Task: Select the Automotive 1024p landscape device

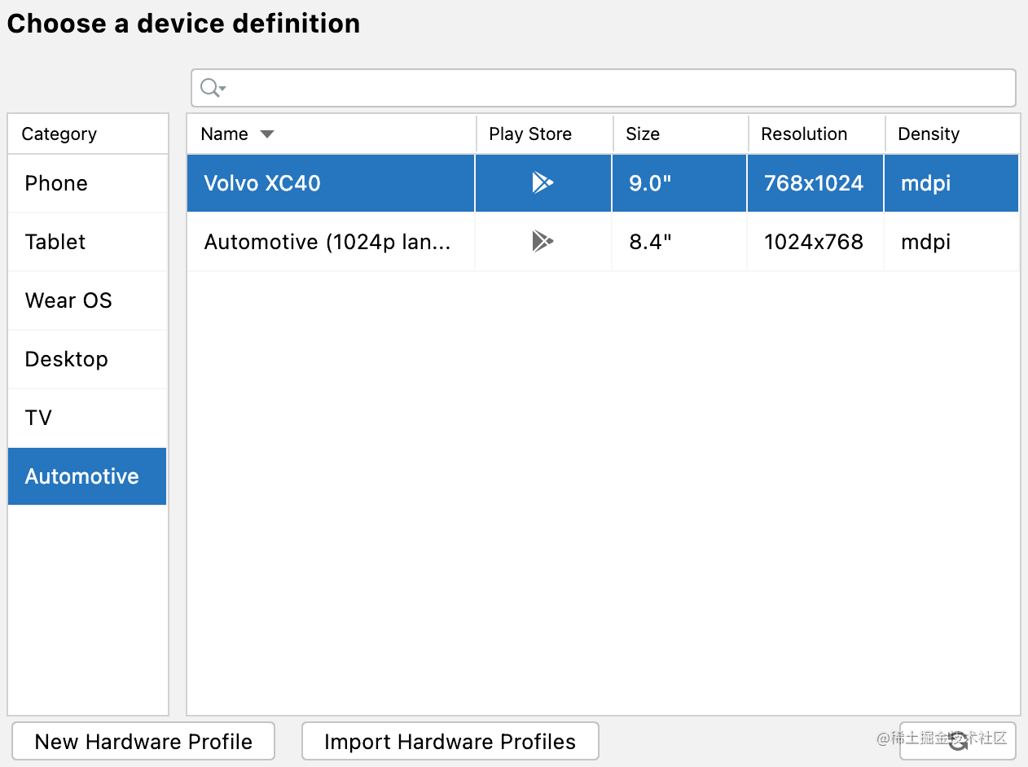Action: [329, 241]
